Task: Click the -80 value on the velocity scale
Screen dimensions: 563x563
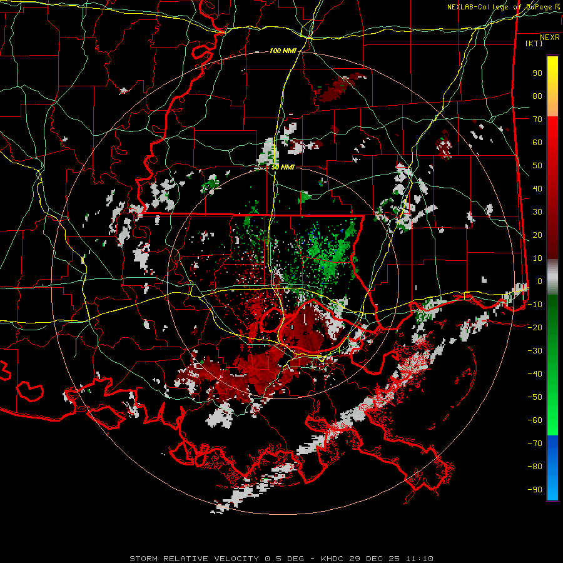Action: click(535, 467)
